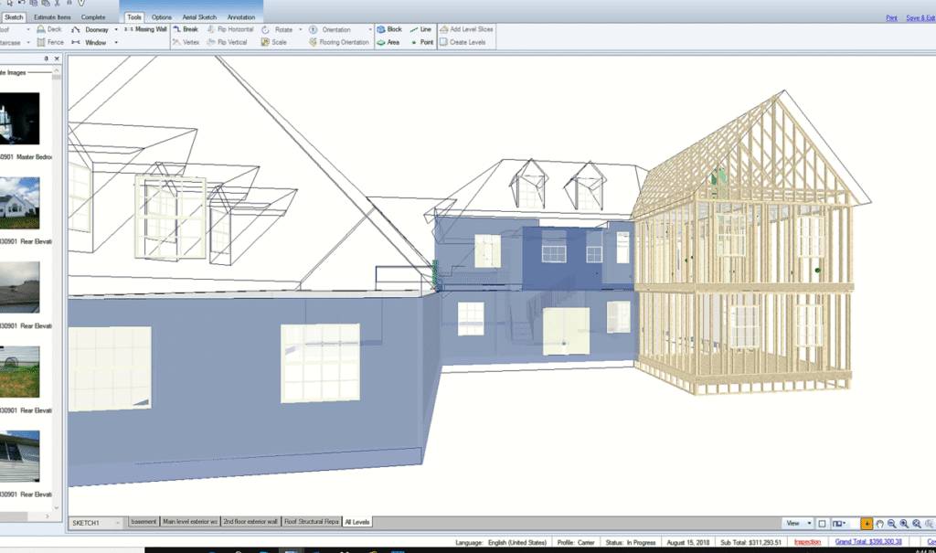The height and width of the screenshot is (553, 936).
Task: Open the SKETCH1 selector dropdown
Action: 117,523
